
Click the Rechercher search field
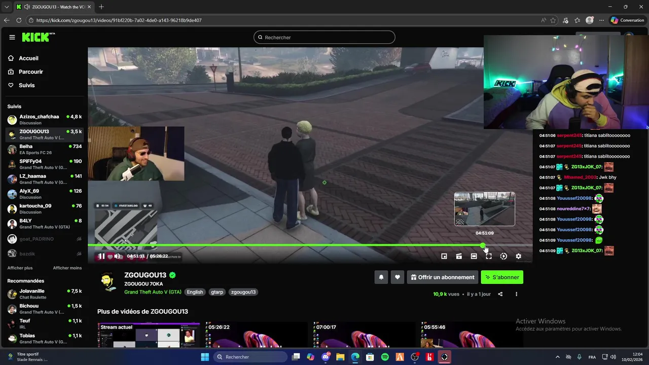324,37
